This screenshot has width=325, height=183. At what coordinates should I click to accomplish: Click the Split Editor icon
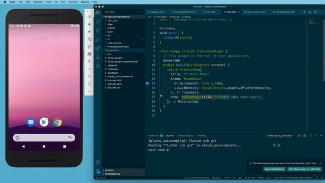(x=315, y=12)
